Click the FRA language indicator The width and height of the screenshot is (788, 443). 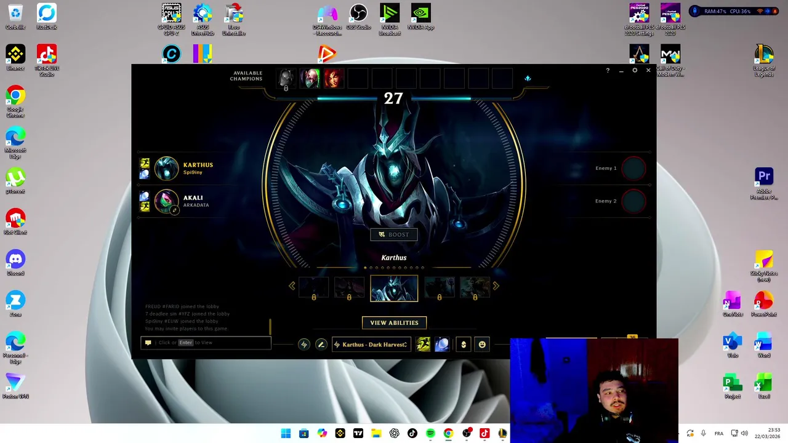pyautogui.click(x=718, y=434)
